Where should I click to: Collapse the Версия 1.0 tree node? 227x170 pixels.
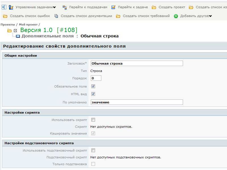coord(15,30)
